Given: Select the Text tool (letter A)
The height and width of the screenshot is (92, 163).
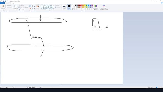Looking at the screenshot, I should tap(34, 6).
